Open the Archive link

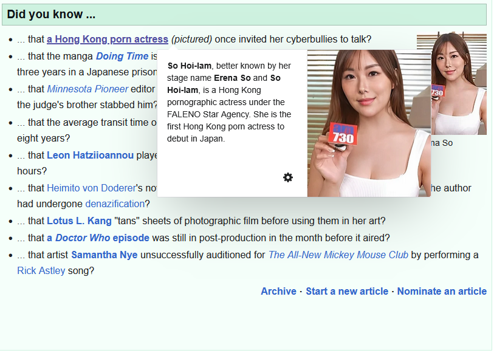click(x=278, y=291)
